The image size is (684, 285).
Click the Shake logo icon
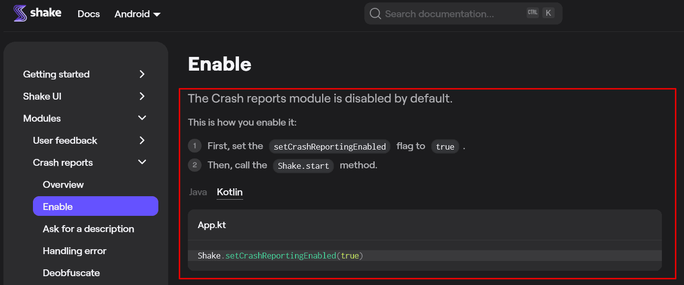(20, 13)
